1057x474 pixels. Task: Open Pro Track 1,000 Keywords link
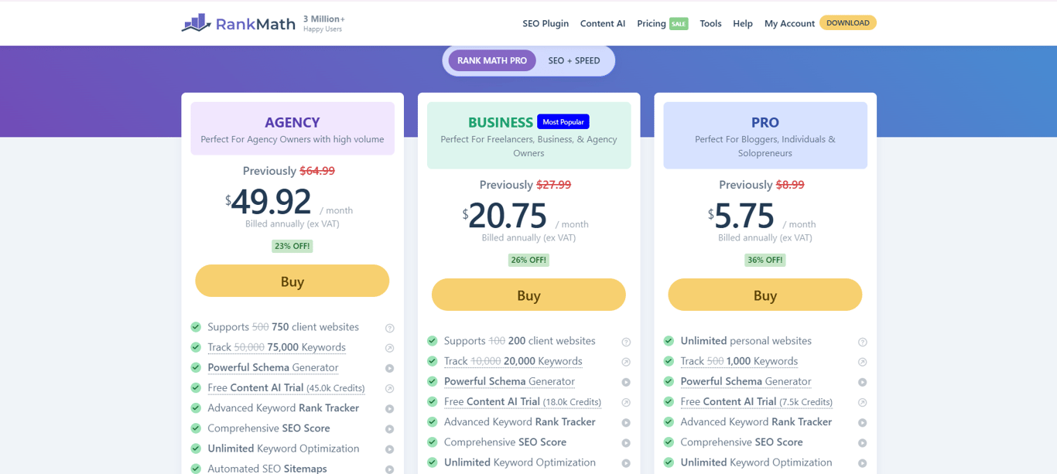click(739, 361)
